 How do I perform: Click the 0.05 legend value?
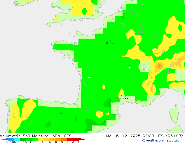(13, 142)
